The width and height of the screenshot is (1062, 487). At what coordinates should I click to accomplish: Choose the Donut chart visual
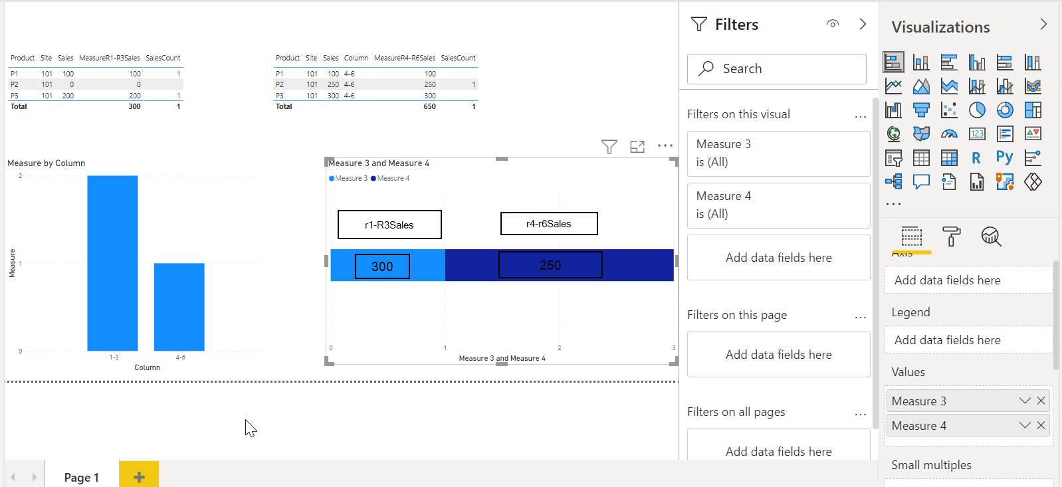tap(1005, 110)
